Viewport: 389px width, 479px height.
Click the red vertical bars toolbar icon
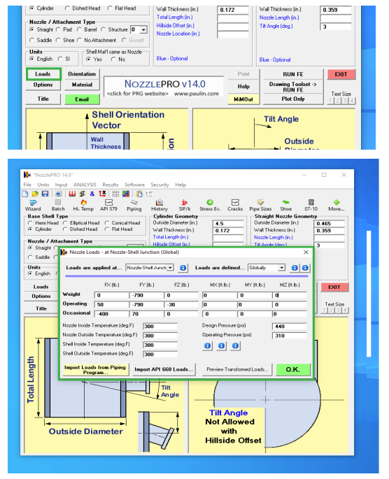[x=72, y=194]
